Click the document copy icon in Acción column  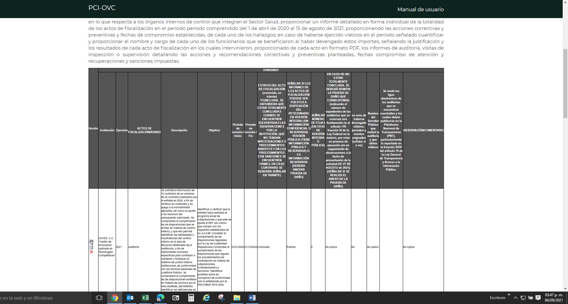[91, 247]
